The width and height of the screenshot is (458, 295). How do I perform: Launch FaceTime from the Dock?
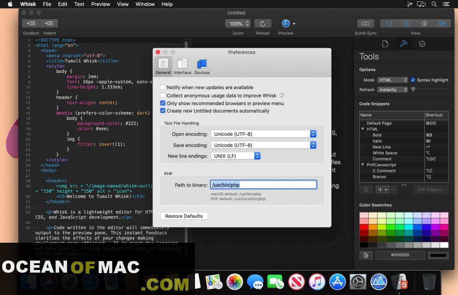[x=276, y=282]
